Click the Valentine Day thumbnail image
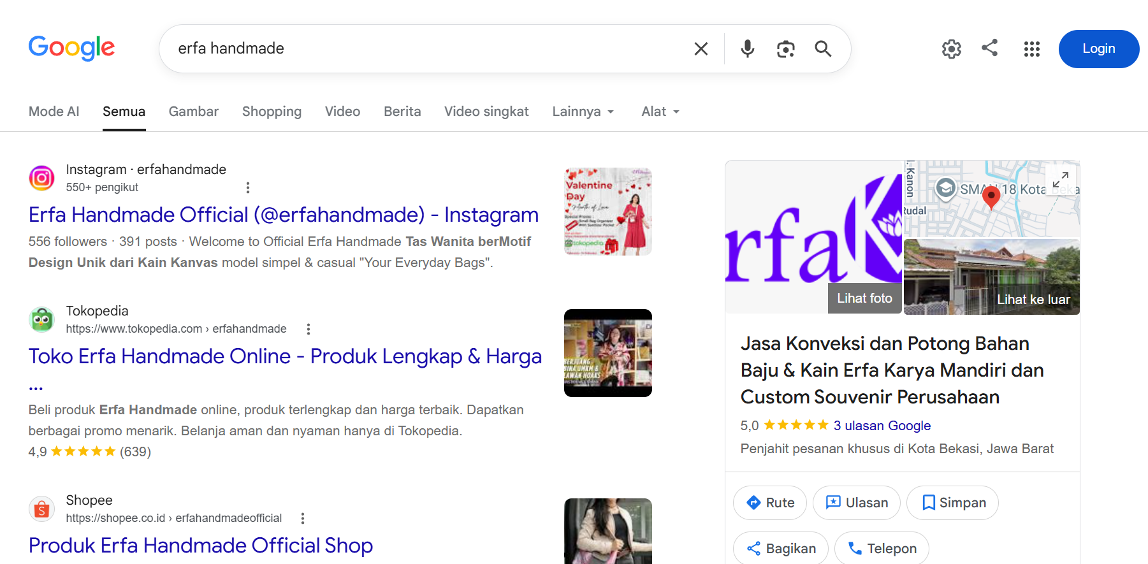The image size is (1148, 564). 608,212
